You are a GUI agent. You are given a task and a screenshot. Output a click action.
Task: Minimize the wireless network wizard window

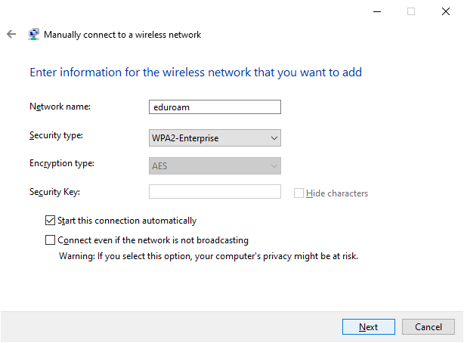click(377, 11)
